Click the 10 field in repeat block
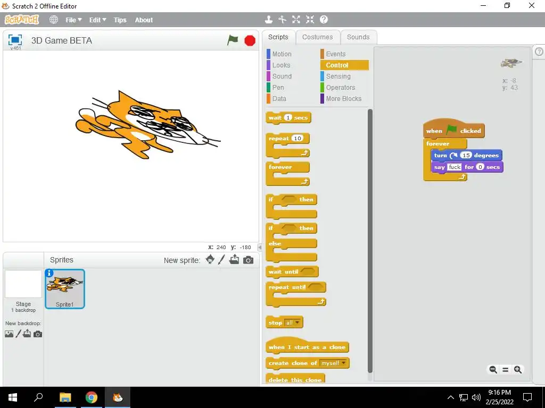 click(x=297, y=139)
